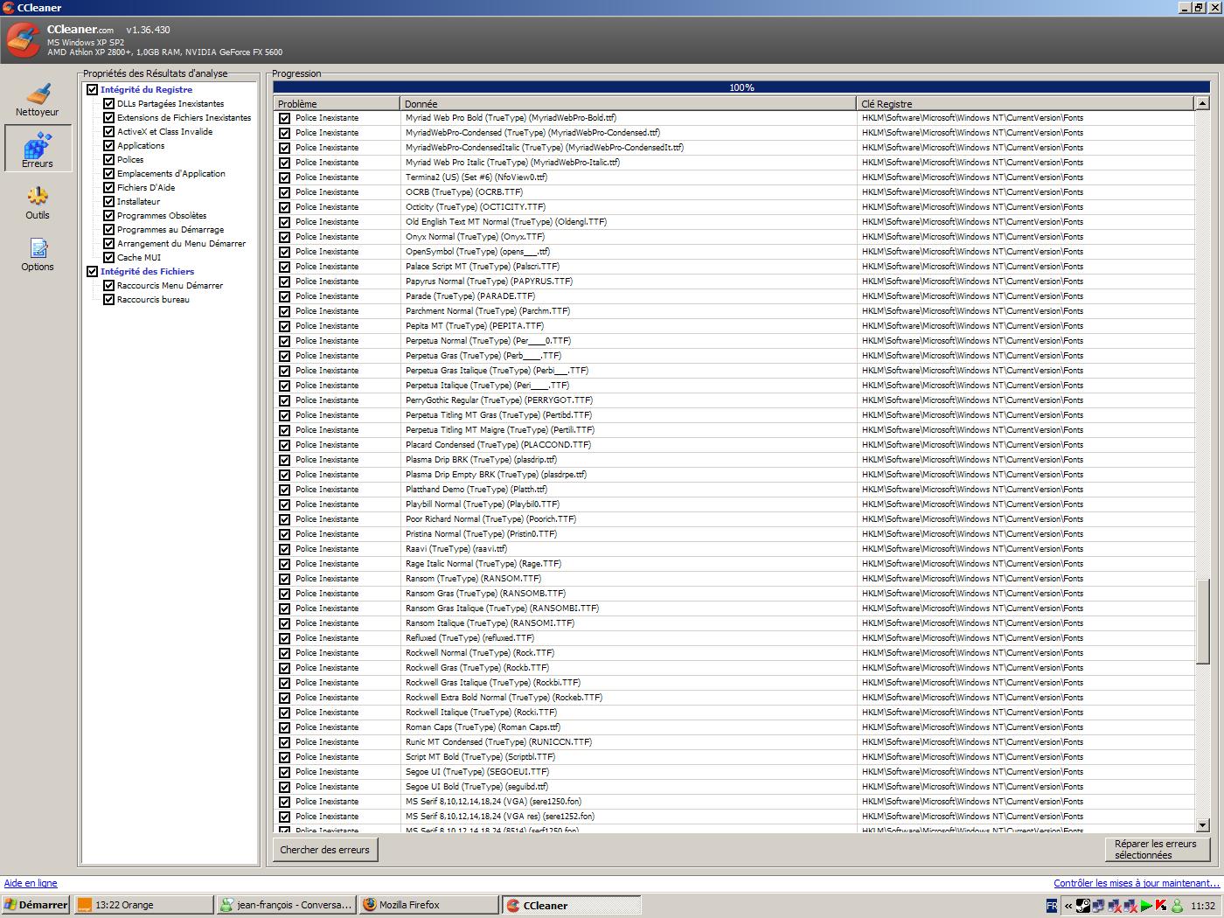Uncheck DLLs Partagées Inexistantes option
Viewport: 1224px width, 918px height.
click(109, 104)
